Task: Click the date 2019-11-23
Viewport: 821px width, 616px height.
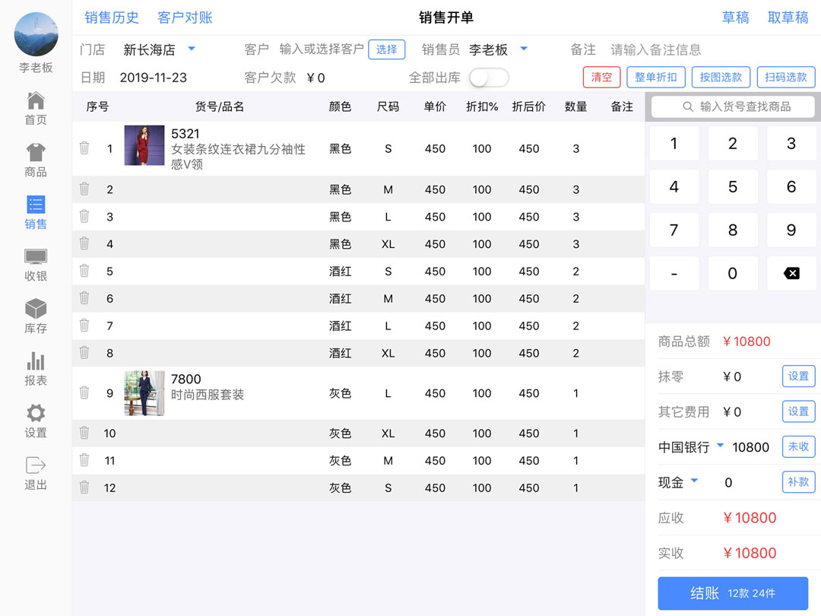Action: point(154,78)
